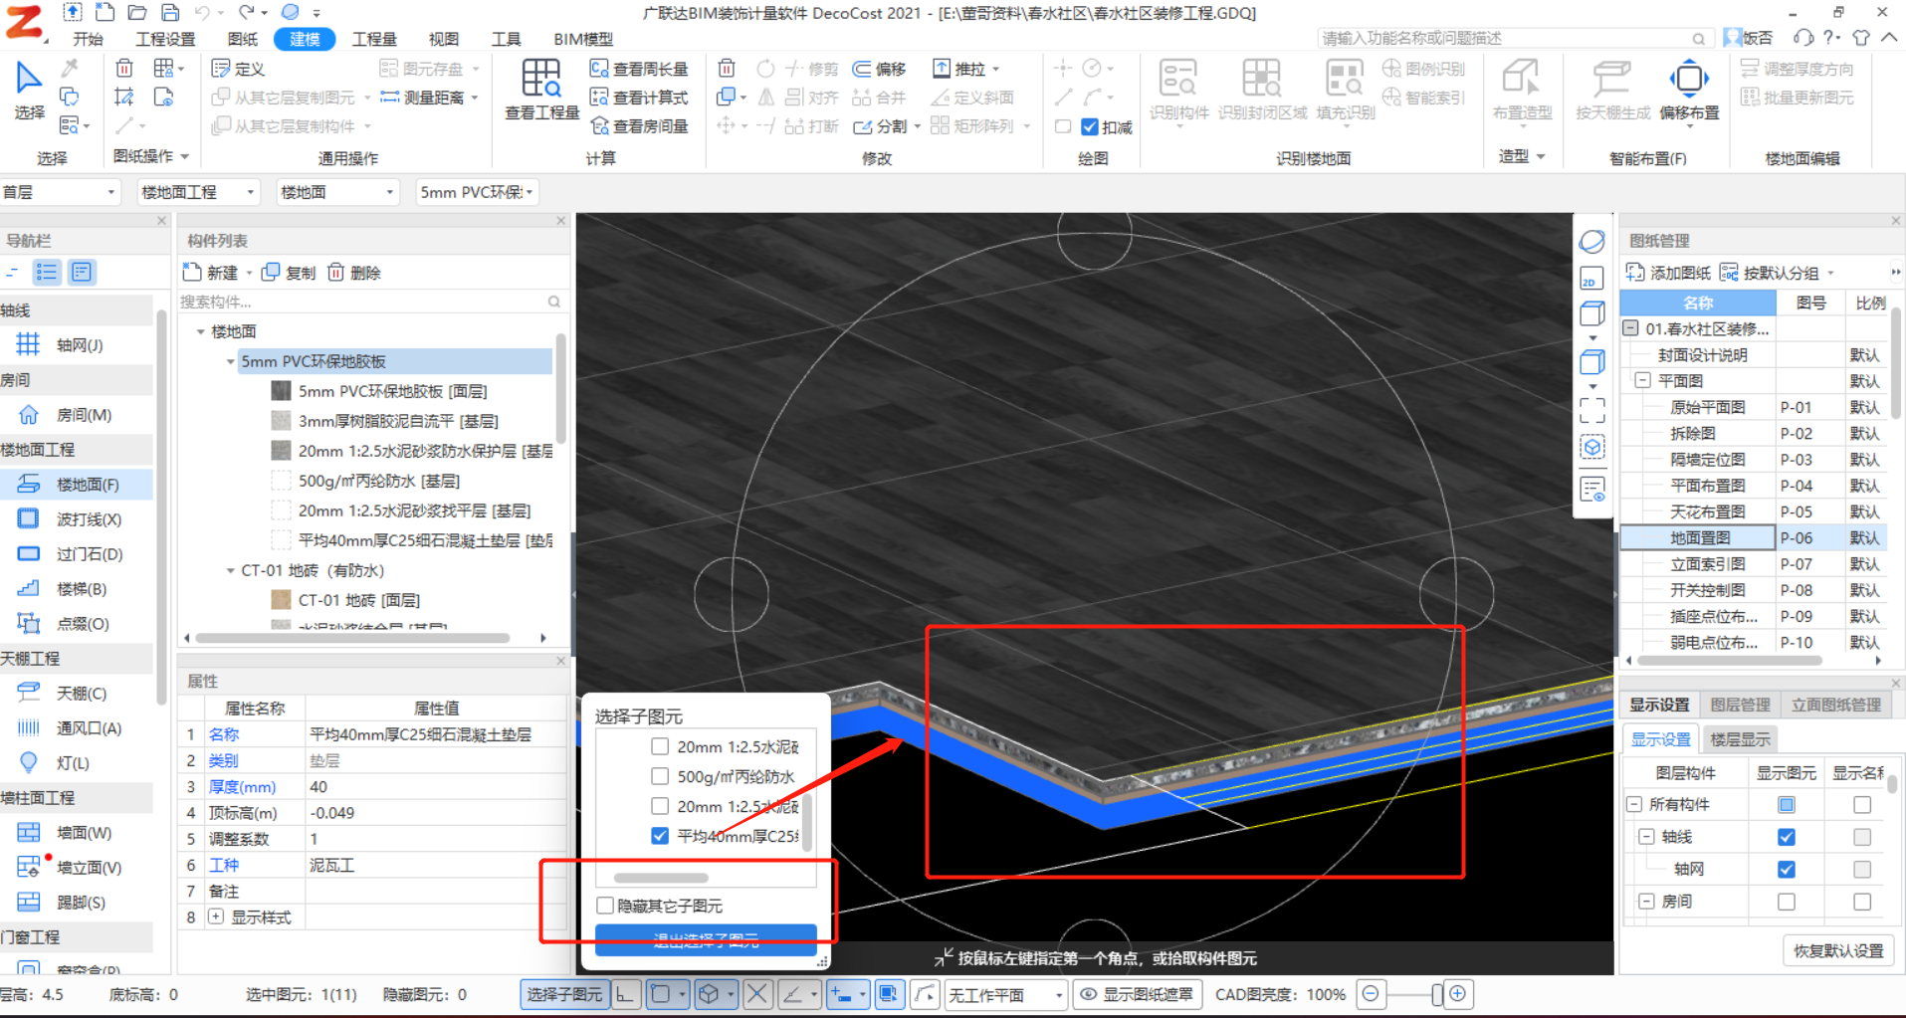The width and height of the screenshot is (1906, 1018).
Task: Open the BIM模型 ribbon tab
Action: pyautogui.click(x=583, y=39)
